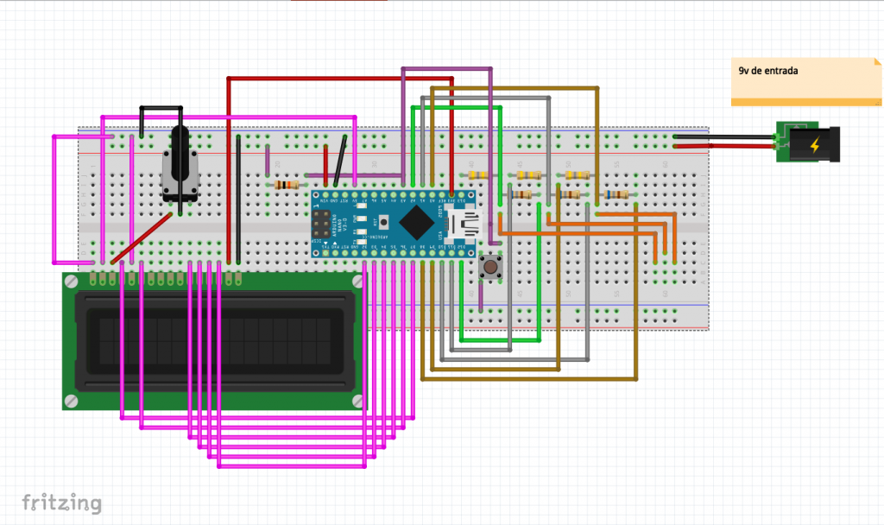This screenshot has width=884, height=525.
Task: Click the resize handle on the note's corner
Action: coord(877,103)
